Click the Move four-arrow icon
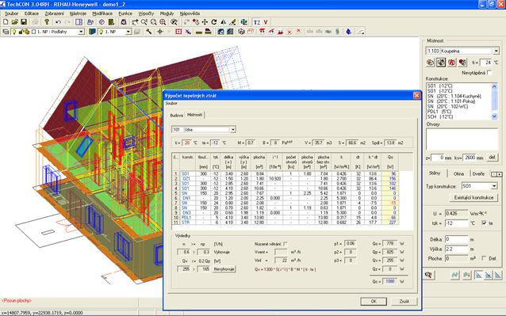This screenshot has width=506, height=316. point(205,22)
